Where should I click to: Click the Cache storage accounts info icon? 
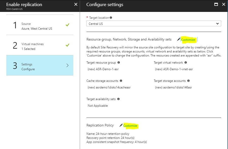(120, 81)
